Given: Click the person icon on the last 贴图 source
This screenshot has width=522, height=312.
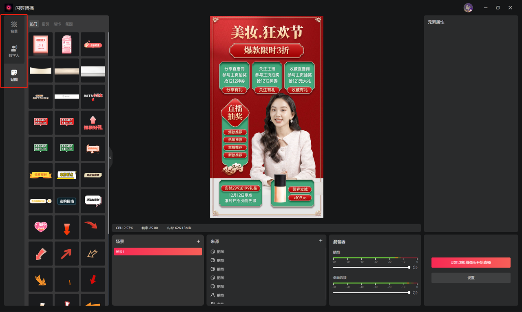Looking at the screenshot, I should (212, 295).
